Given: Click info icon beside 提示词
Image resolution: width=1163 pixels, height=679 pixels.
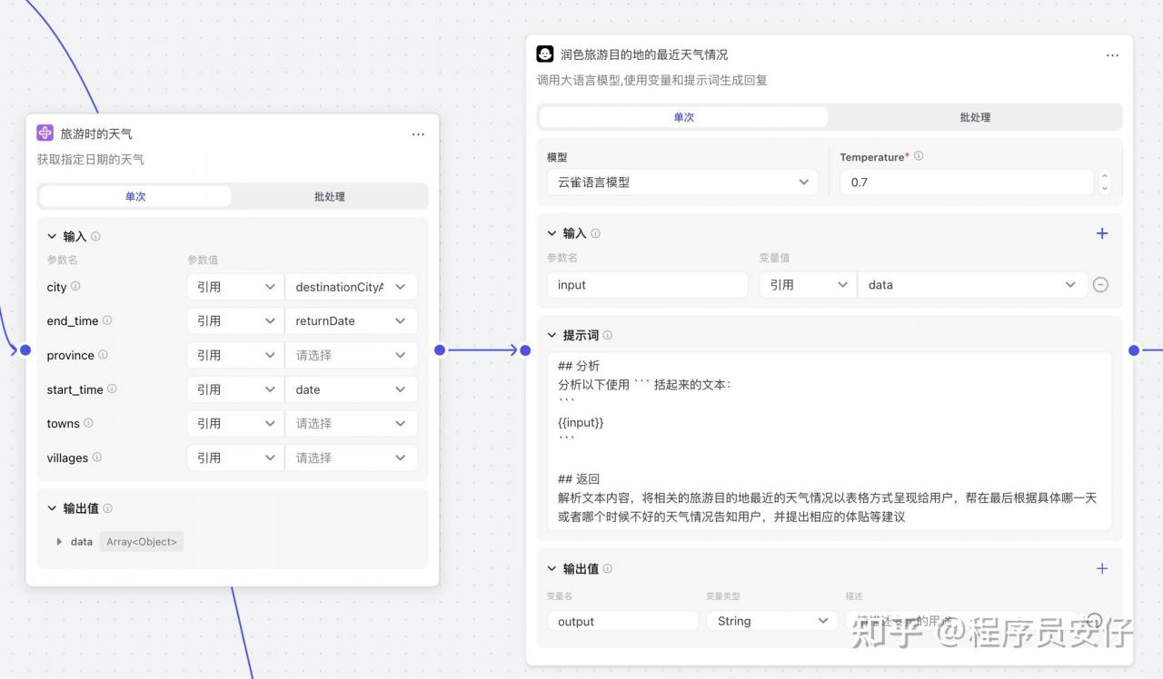Looking at the screenshot, I should (607, 335).
